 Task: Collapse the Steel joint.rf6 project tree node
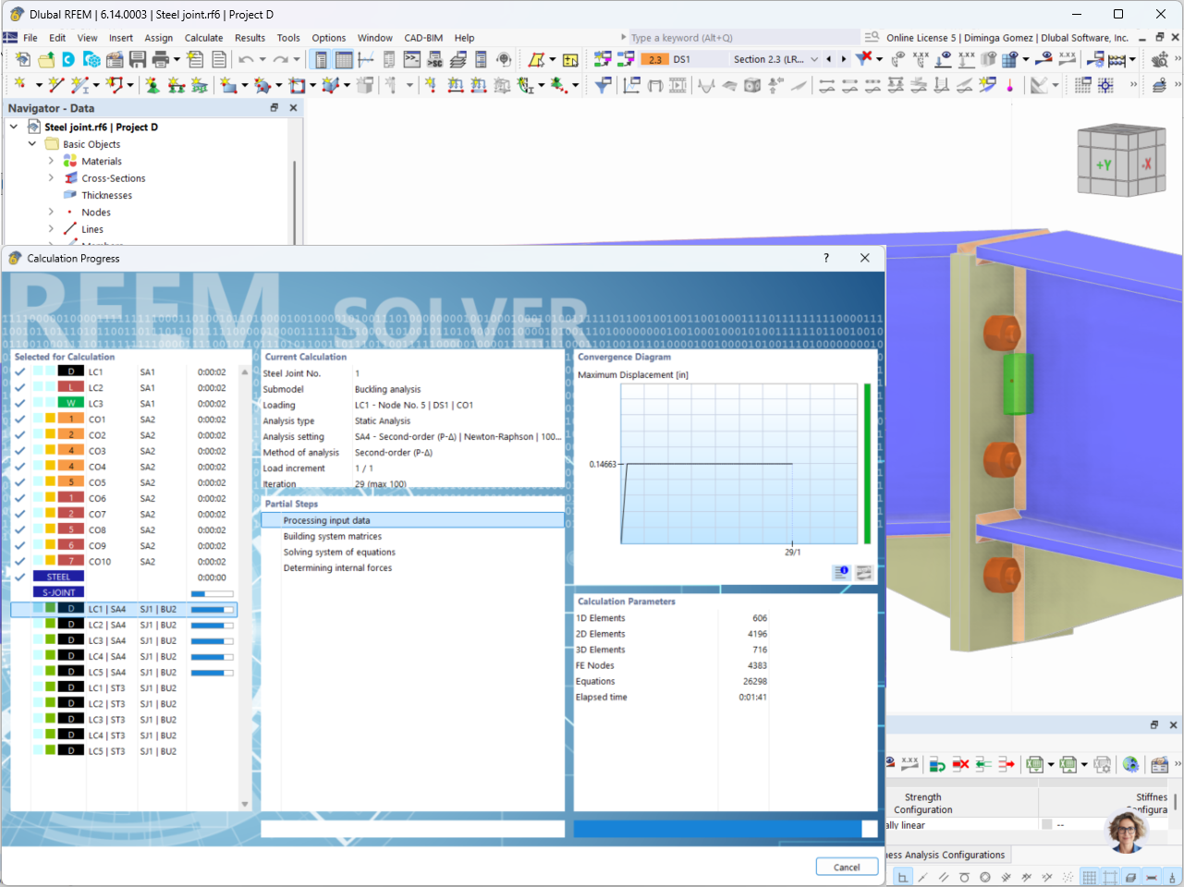click(x=14, y=127)
